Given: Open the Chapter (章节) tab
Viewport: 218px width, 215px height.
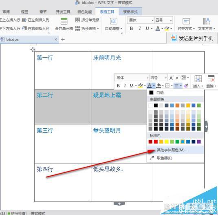Looking at the screenshot, I should coord(43,12).
